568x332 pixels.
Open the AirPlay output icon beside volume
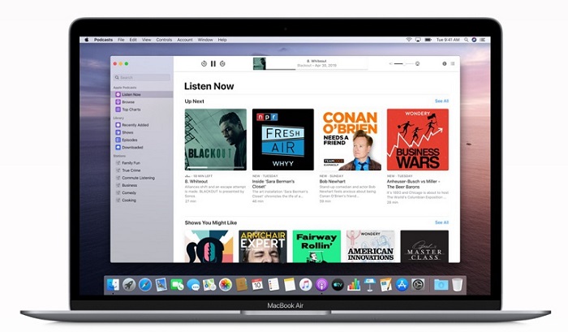tap(418, 64)
